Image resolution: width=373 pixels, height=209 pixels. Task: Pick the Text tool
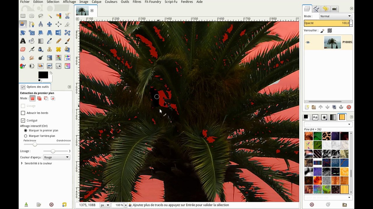pyautogui.click(x=23, y=41)
